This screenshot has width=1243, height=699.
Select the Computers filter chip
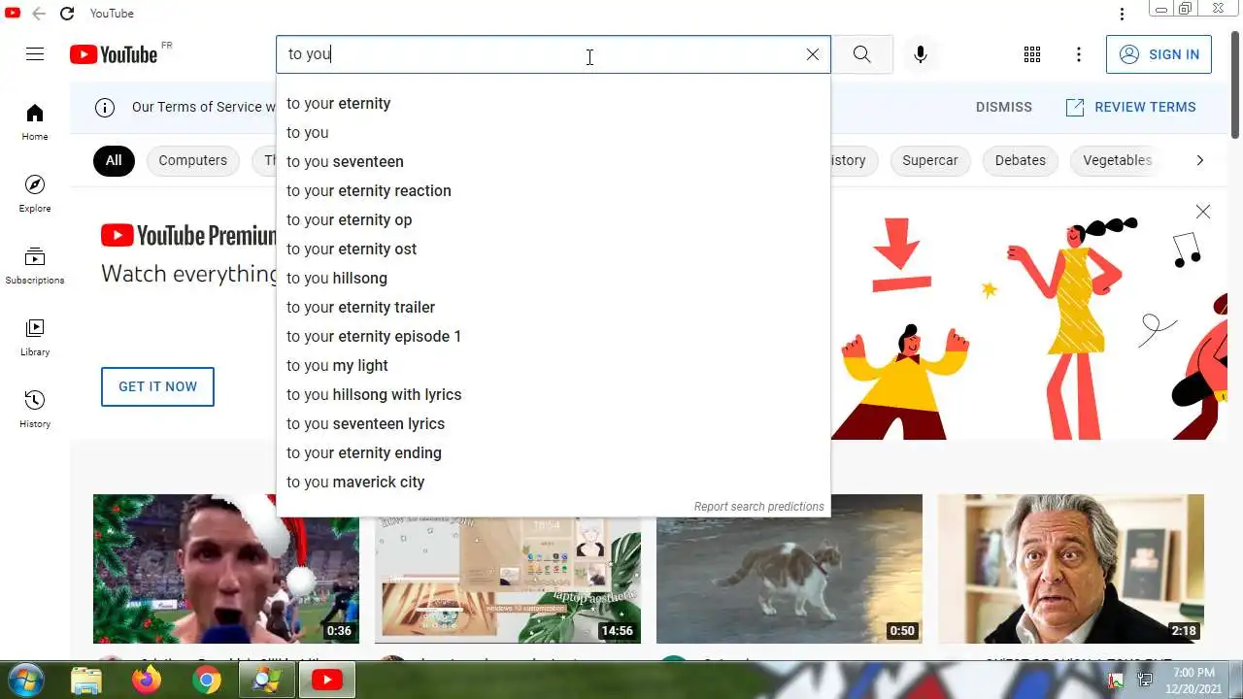(192, 161)
